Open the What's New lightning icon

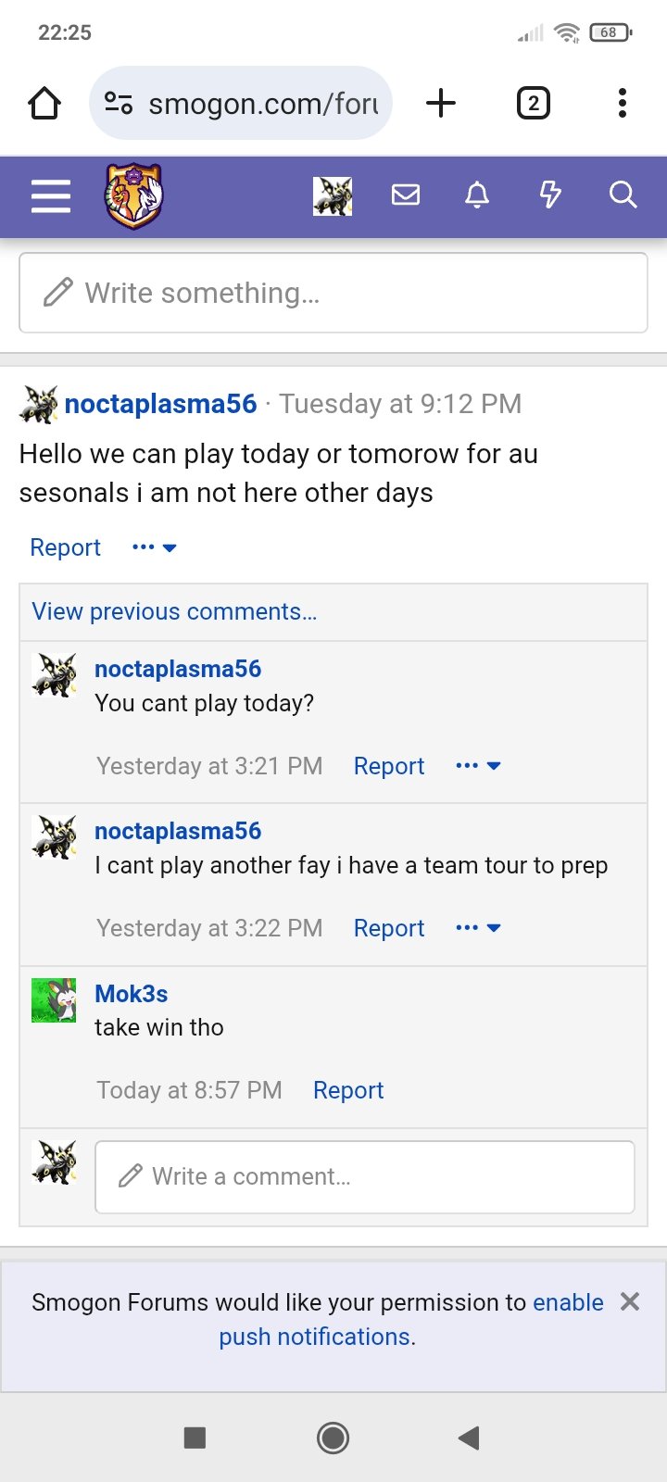tap(550, 195)
